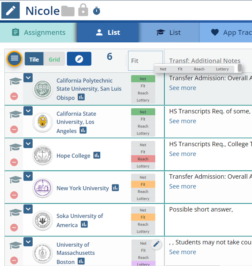The height and width of the screenshot is (266, 252).
Task: Select the graduation cap List tab
Action: click(x=168, y=33)
